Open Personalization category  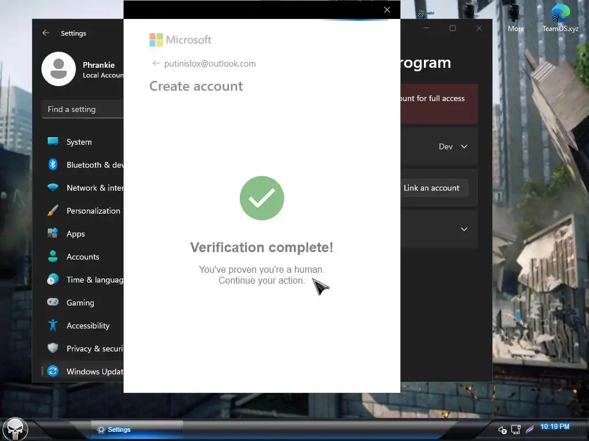(x=83, y=211)
